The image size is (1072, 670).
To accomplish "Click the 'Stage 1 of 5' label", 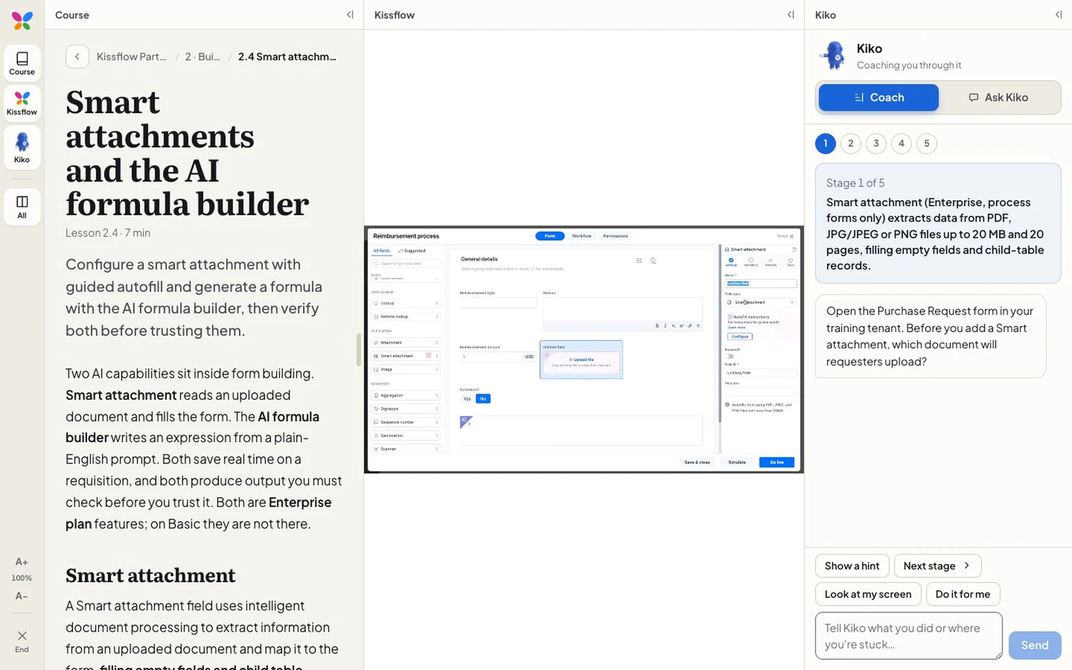I will [855, 183].
